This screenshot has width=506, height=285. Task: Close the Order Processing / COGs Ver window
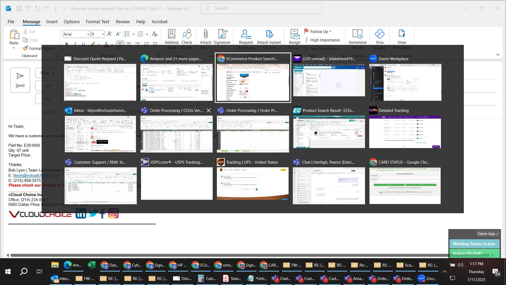tap(209, 110)
